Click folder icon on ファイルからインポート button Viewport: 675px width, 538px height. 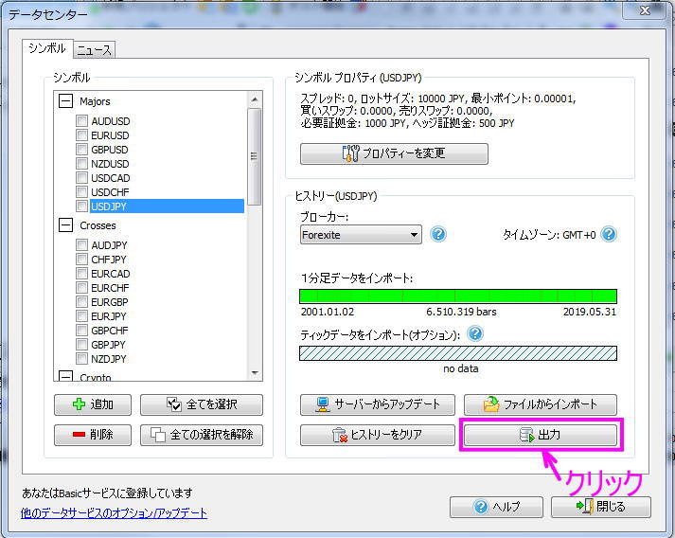(491, 404)
